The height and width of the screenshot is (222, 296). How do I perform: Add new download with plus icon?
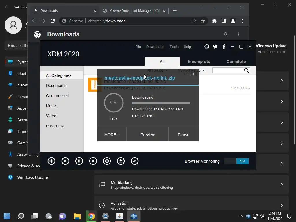tap(51, 161)
